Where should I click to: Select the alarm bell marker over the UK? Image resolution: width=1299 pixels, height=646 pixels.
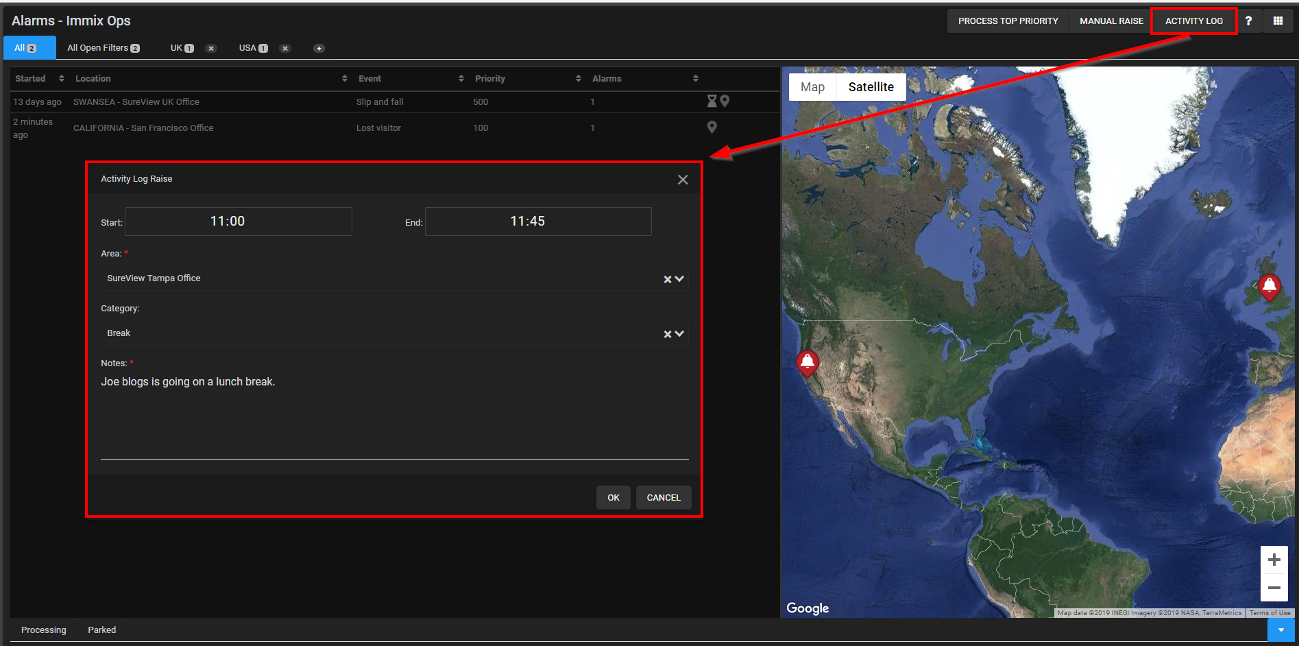click(1270, 287)
